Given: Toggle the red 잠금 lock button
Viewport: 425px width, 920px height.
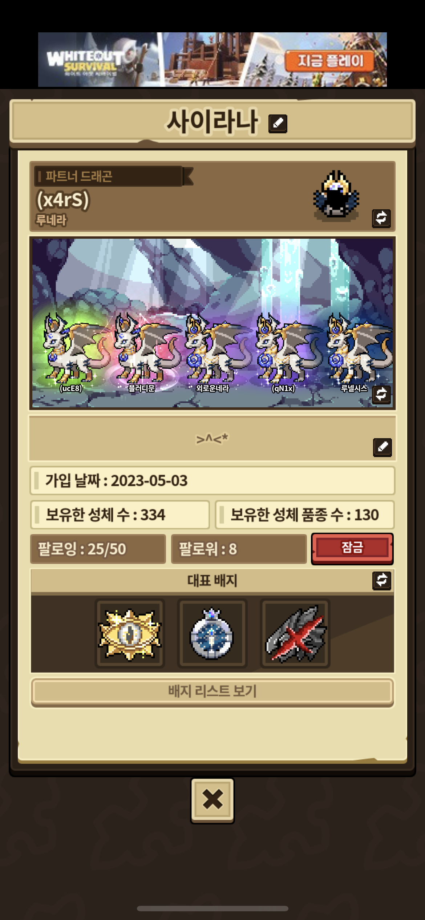Looking at the screenshot, I should click(x=352, y=548).
